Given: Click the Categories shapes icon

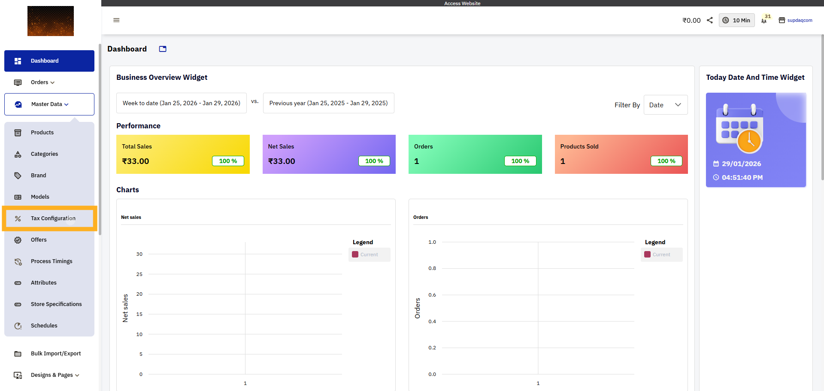Looking at the screenshot, I should [18, 154].
